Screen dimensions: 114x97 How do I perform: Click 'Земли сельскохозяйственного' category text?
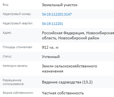[x=69, y=66]
